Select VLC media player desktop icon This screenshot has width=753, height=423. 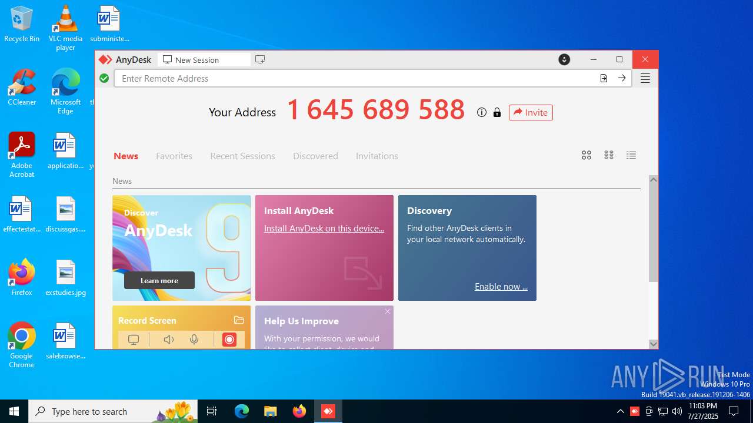[x=65, y=28]
